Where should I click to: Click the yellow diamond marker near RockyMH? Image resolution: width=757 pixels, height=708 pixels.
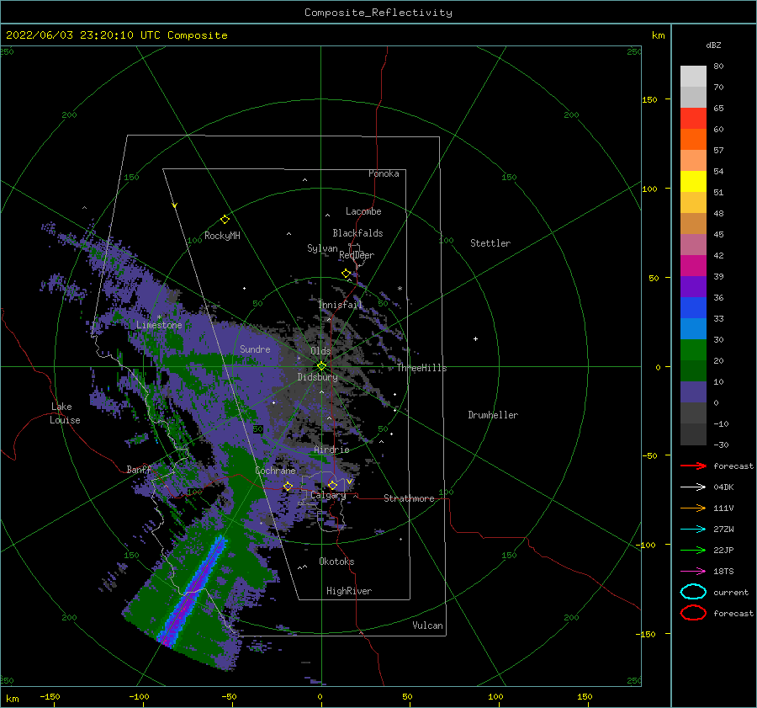tap(225, 220)
